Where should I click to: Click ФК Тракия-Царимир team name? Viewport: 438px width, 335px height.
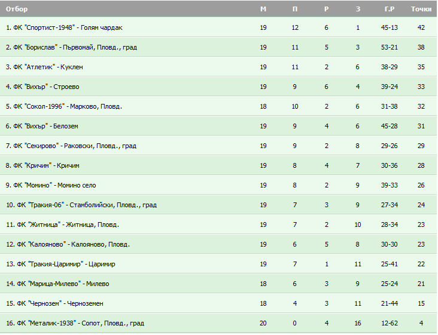(60, 264)
